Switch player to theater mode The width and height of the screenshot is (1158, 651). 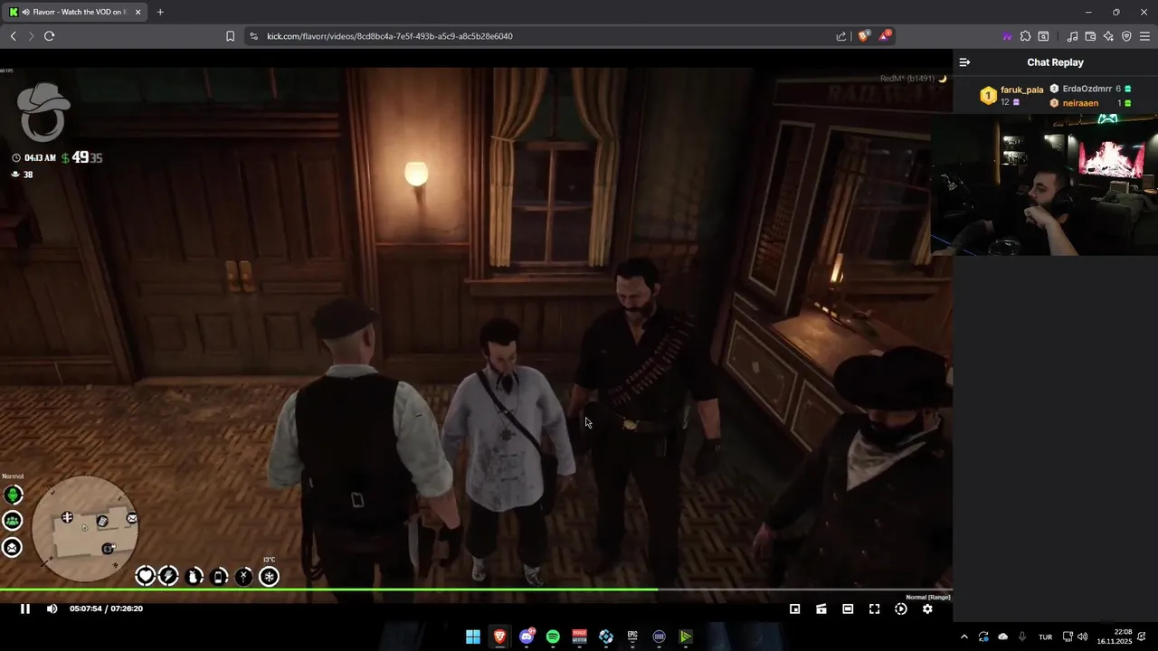click(848, 609)
